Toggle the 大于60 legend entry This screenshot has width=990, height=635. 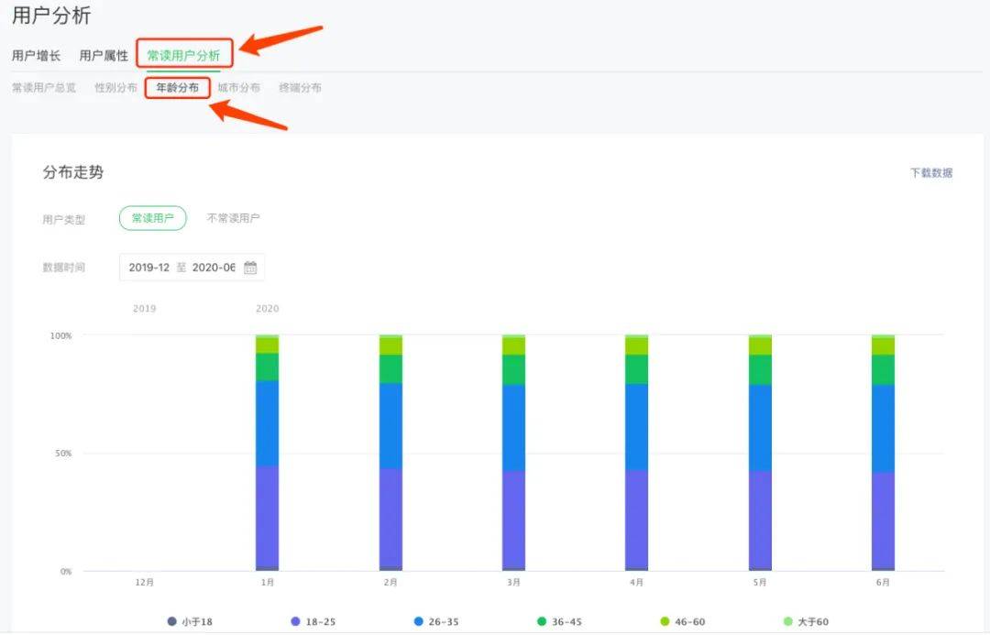point(807,622)
